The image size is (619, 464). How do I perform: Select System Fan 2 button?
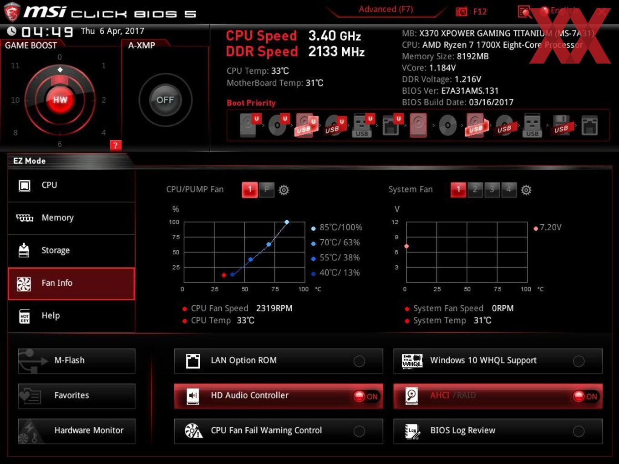pyautogui.click(x=475, y=190)
